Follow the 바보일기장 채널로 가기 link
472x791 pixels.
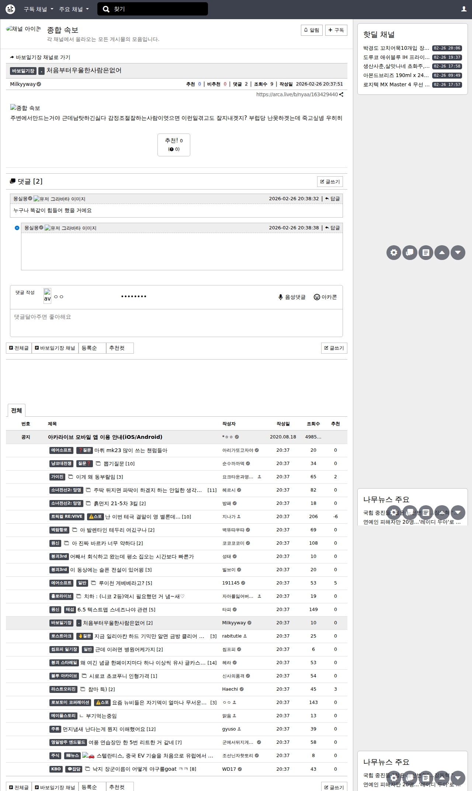(40, 57)
